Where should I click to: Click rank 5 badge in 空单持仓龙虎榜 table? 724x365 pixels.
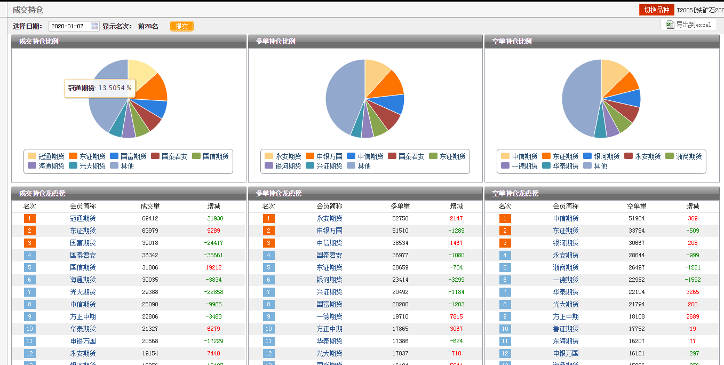[505, 267]
